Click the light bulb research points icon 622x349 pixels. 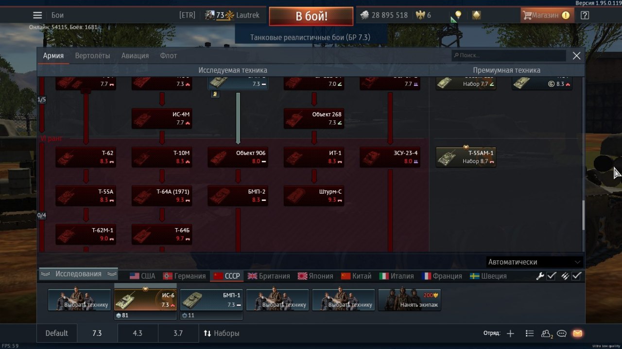click(x=458, y=15)
